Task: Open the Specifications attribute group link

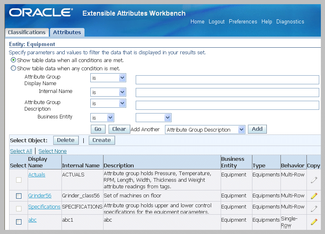Action: point(45,207)
